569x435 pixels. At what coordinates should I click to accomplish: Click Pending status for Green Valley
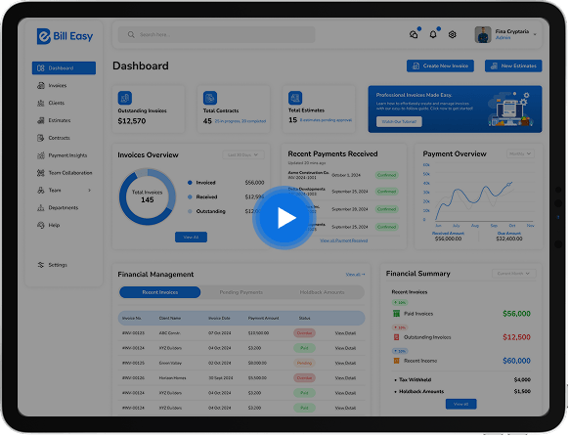coord(304,364)
